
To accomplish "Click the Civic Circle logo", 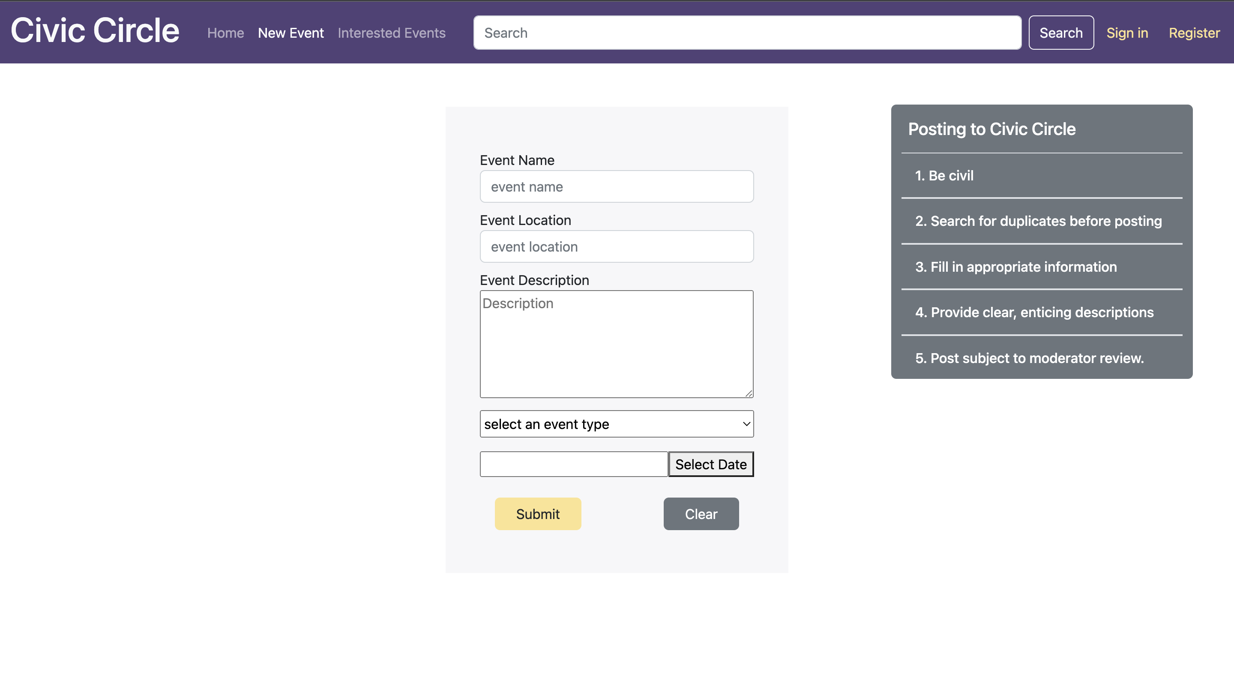I will pos(95,31).
